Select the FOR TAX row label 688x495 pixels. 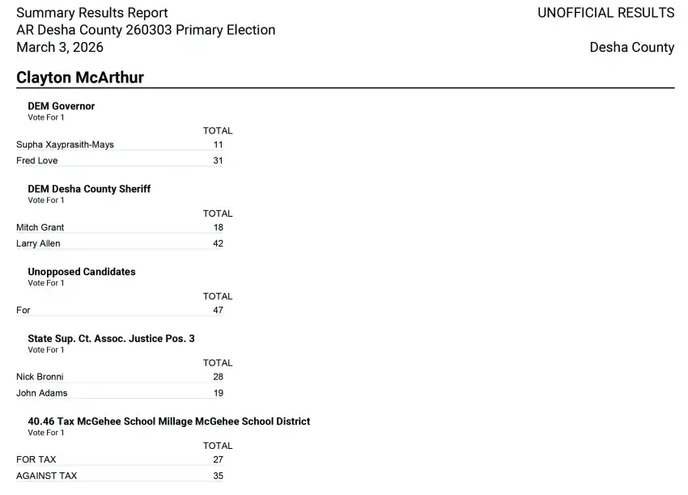36,459
